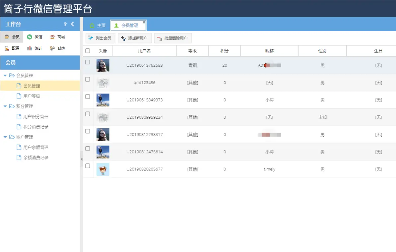The width and height of the screenshot is (396, 252).
Task: Check the row for U20190812475614
Action: click(x=88, y=149)
